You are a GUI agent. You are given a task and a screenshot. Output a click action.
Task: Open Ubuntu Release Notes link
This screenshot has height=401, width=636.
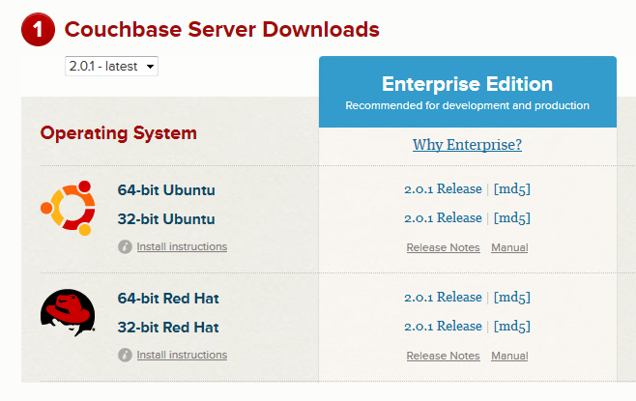pyautogui.click(x=443, y=247)
